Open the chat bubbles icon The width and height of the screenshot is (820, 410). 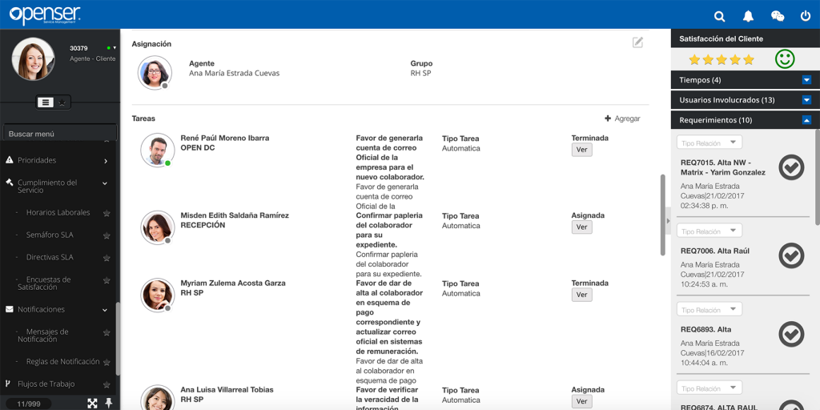coord(777,16)
